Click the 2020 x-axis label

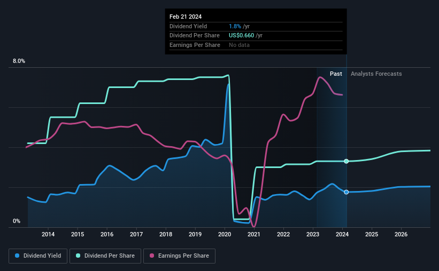tap(225, 234)
